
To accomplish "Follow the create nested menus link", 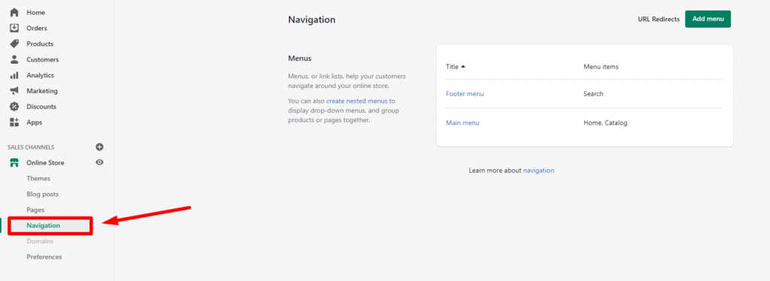I will tap(357, 101).
